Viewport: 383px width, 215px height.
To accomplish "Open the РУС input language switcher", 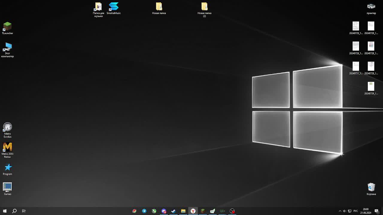I will click(x=356, y=211).
